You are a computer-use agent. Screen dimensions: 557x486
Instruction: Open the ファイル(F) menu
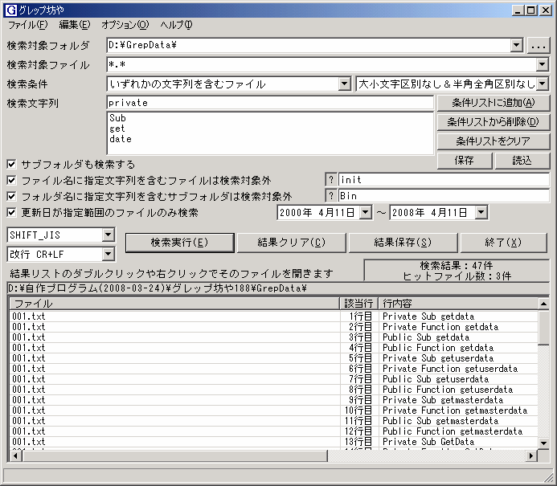pos(27,25)
